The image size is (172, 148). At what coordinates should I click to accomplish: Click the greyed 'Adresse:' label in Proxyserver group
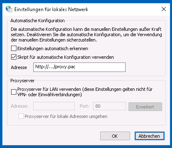pos(20,106)
